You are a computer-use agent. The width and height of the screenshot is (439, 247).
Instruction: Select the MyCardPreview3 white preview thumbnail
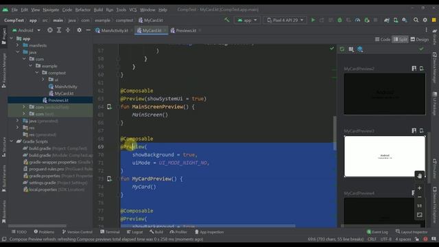coord(385,156)
